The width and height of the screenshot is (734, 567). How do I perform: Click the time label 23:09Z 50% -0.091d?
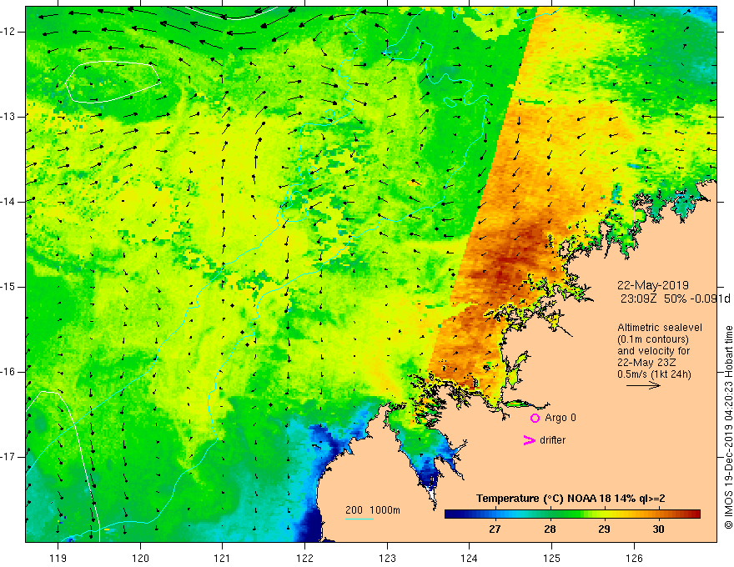click(675, 299)
